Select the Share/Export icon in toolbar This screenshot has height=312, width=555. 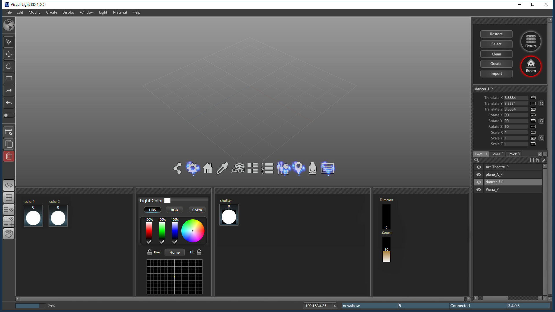pyautogui.click(x=177, y=168)
